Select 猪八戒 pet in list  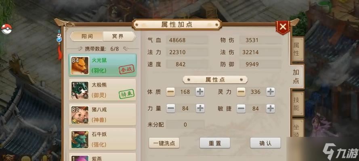click(x=103, y=114)
